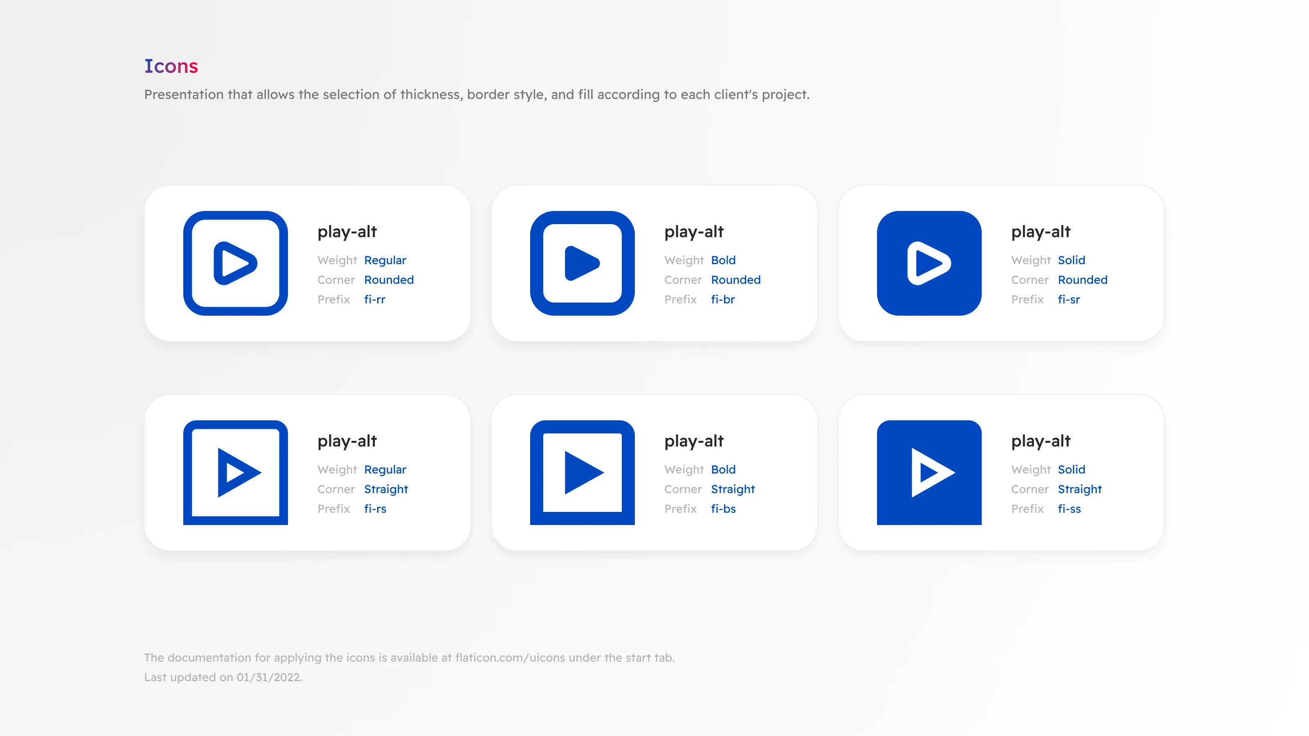The height and width of the screenshot is (736, 1309).
Task: Click the play-alt title in bold rounded card
Action: 694,231
